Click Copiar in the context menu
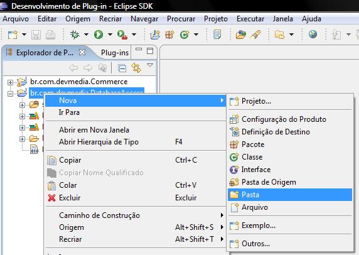The height and width of the screenshot is (255, 359). 136,160
